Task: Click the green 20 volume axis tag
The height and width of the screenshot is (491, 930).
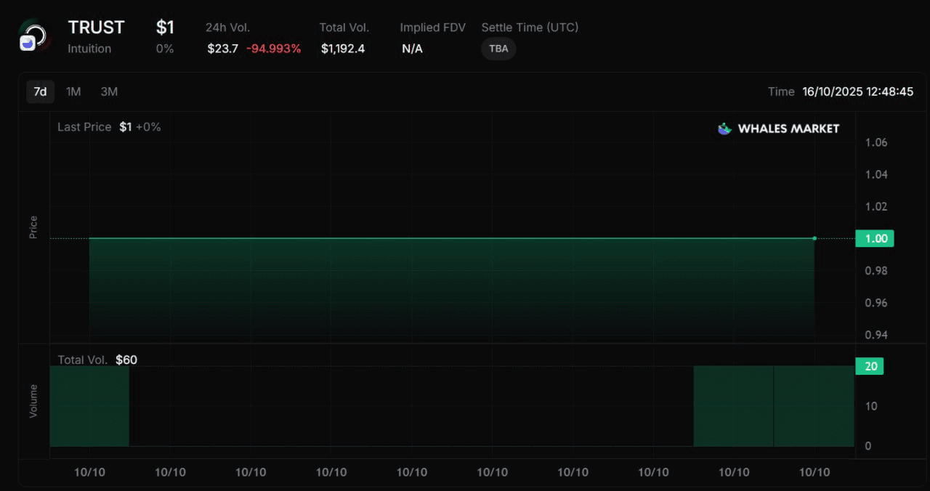Action: pos(870,366)
